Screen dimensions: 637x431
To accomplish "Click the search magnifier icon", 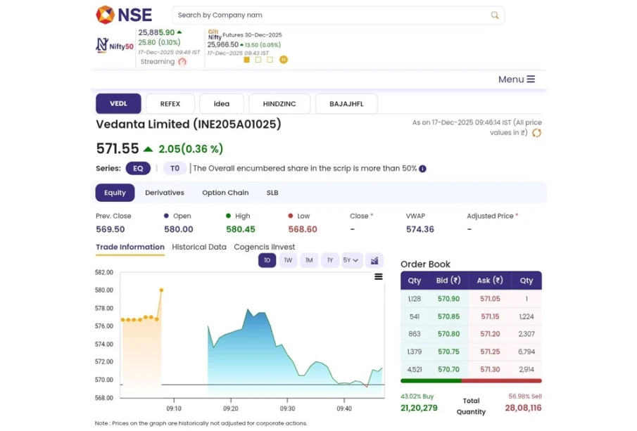I will [x=495, y=15].
